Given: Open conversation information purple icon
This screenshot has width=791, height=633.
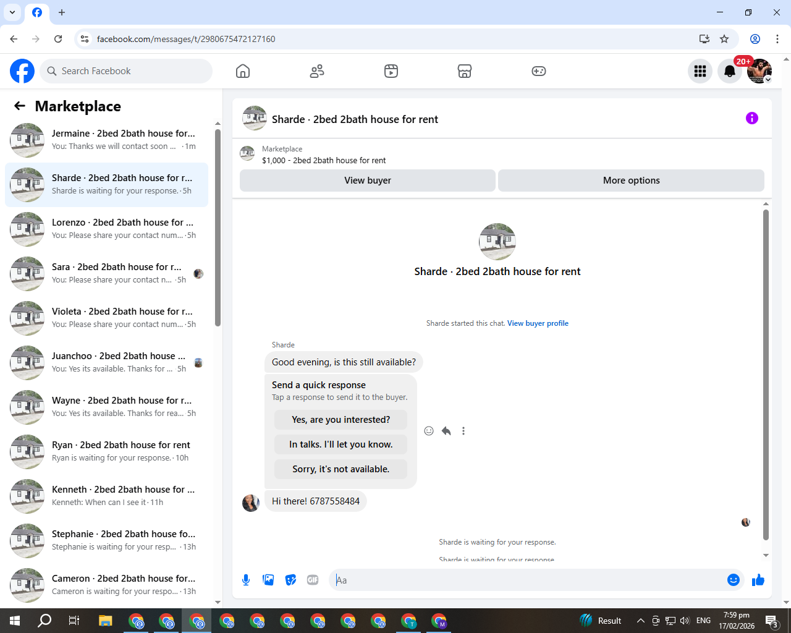Looking at the screenshot, I should point(752,118).
